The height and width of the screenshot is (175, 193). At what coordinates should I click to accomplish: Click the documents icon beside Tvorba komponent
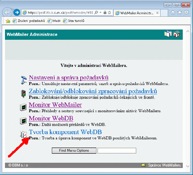click(23, 134)
